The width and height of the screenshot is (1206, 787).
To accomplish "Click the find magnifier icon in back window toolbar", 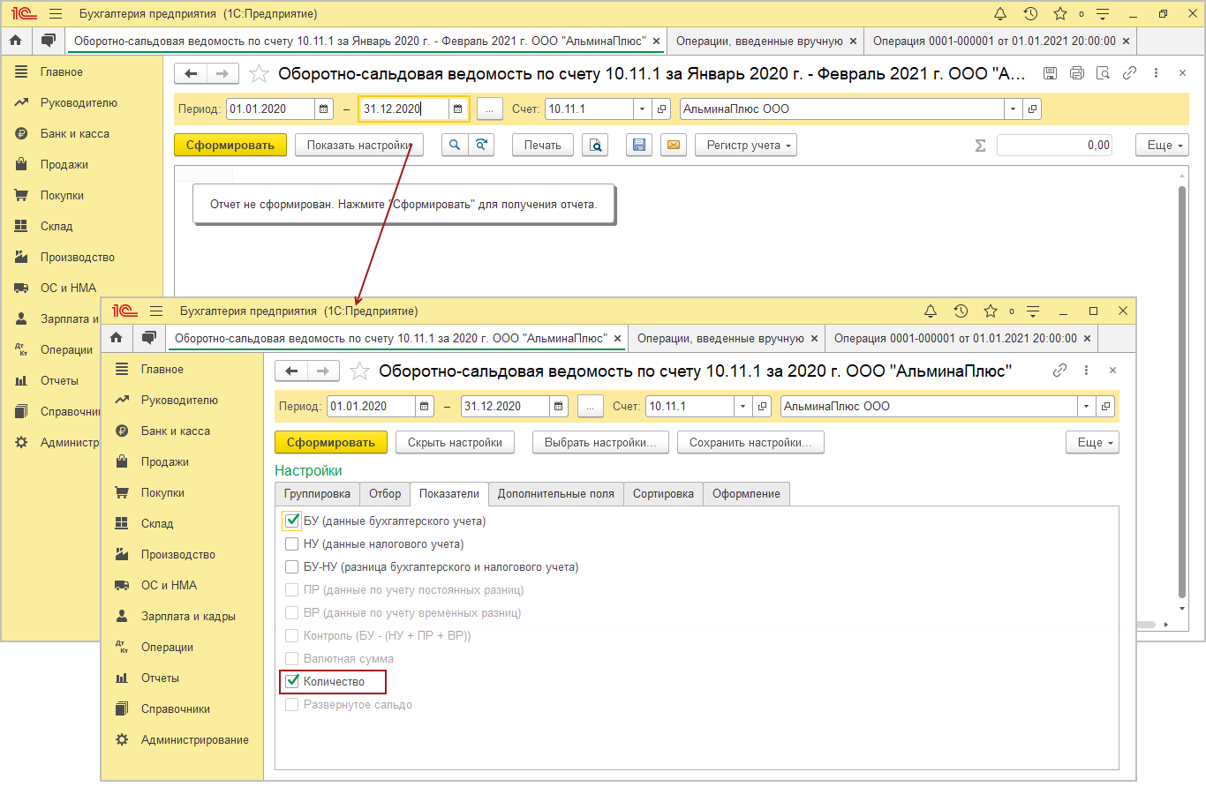I will click(x=455, y=145).
